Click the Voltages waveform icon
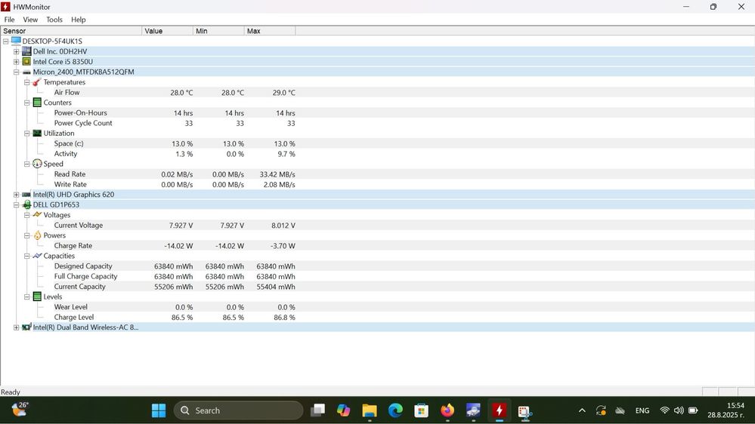Image resolution: width=755 pixels, height=424 pixels. (x=37, y=214)
